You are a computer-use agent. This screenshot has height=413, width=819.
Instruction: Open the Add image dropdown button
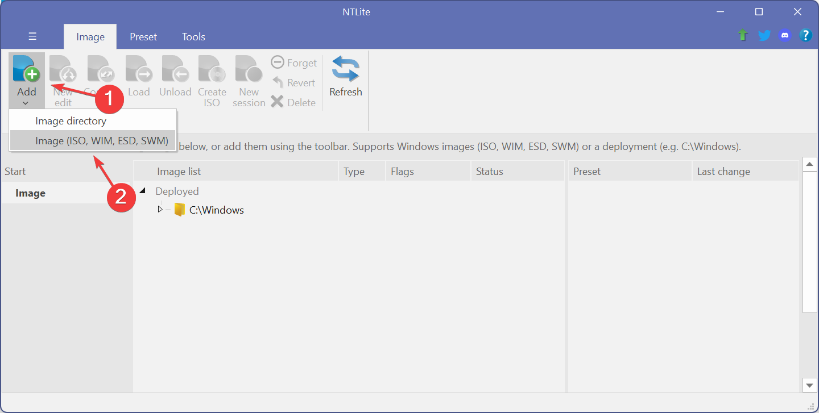[x=26, y=80]
